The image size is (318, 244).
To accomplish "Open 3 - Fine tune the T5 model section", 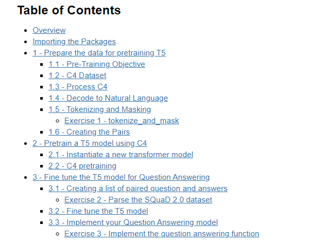I will point(121,177).
